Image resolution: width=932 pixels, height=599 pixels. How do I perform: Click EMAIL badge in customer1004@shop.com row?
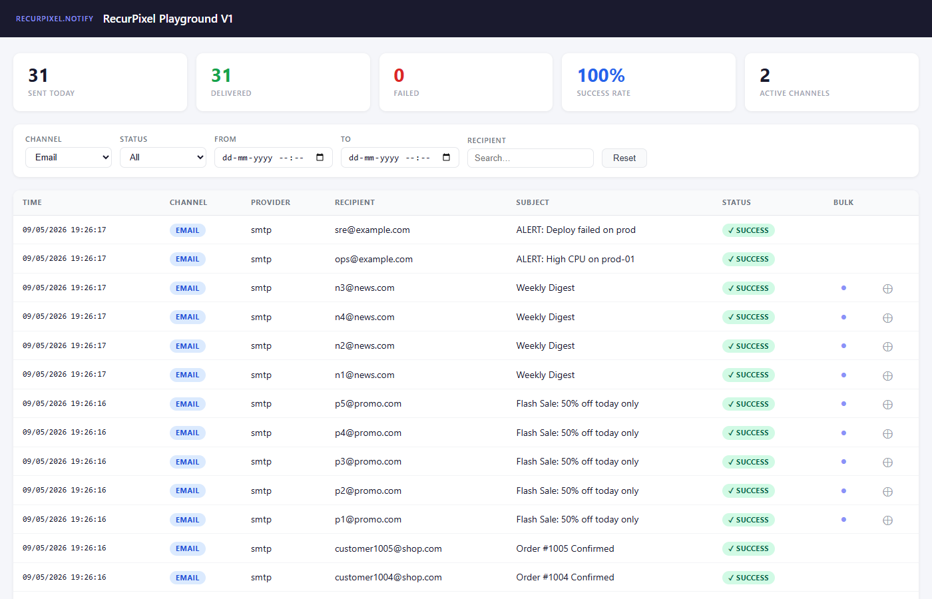click(188, 578)
